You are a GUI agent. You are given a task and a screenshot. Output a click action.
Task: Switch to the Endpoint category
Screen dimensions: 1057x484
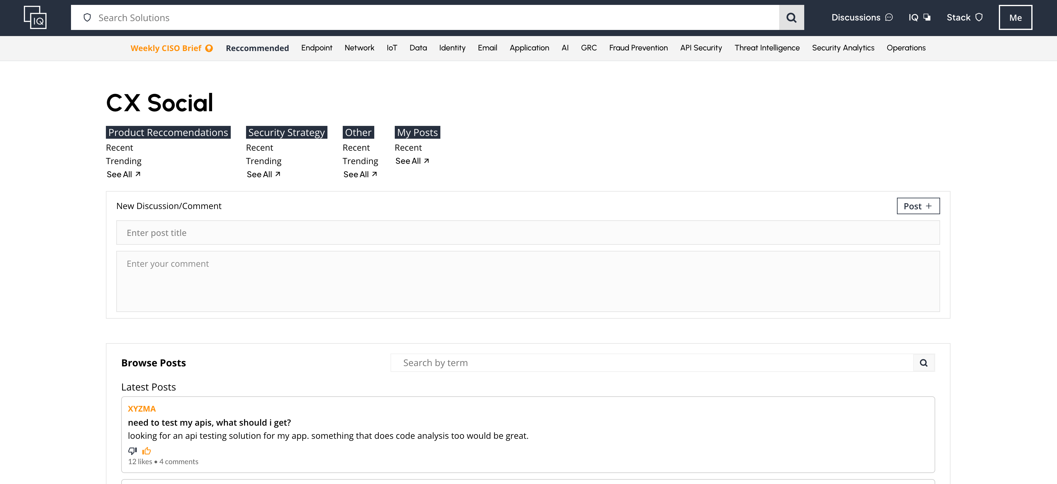click(316, 48)
